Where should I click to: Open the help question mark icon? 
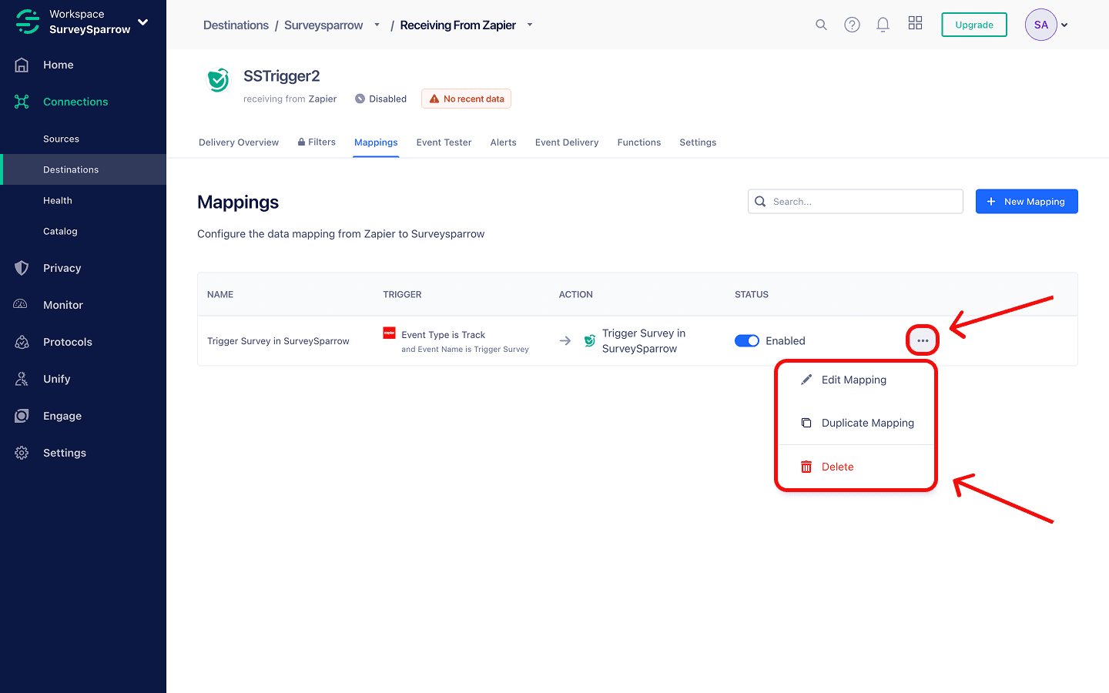pyautogui.click(x=852, y=25)
